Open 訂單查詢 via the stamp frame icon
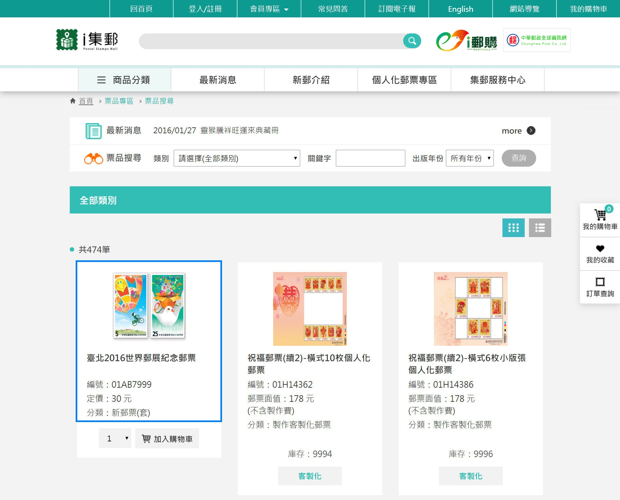 point(599,282)
